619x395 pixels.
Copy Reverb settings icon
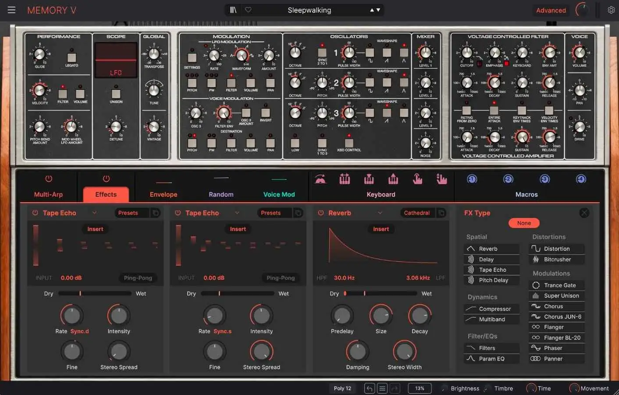(x=441, y=213)
